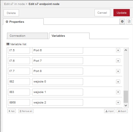133x132 pixels.
Task: Remove the wejscie 0 variable row
Action: tap(118, 82)
